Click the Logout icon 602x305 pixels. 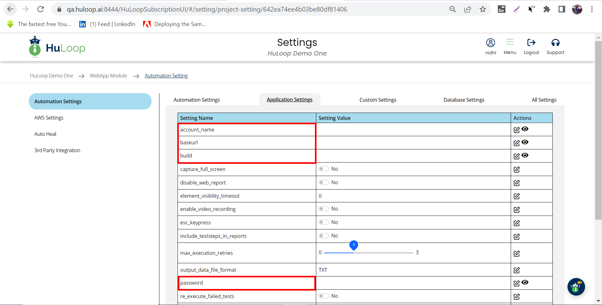pyautogui.click(x=531, y=43)
